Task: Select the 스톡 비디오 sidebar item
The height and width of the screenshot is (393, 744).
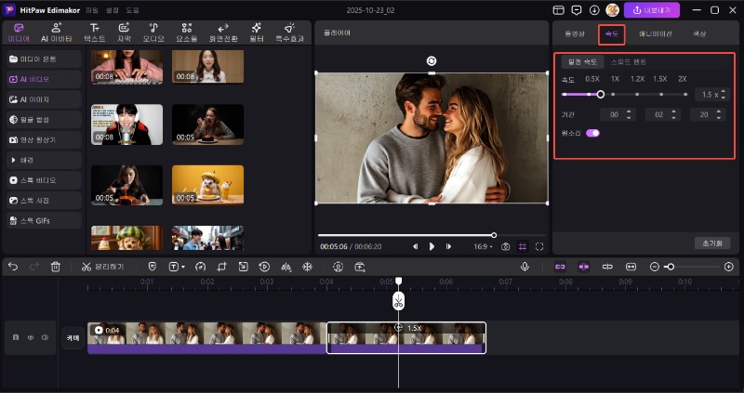Action: coord(37,179)
